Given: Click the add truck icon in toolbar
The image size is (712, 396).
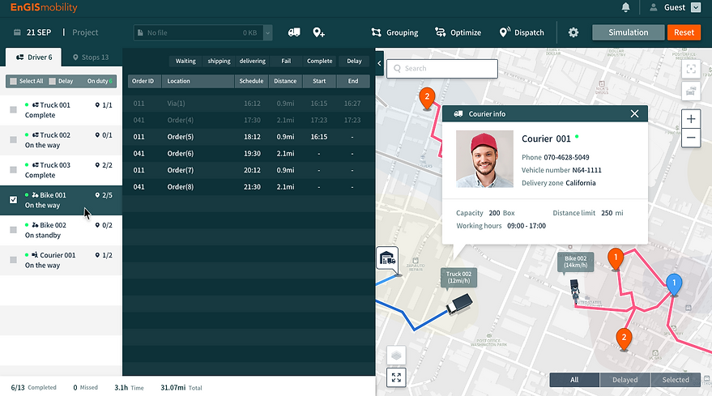Looking at the screenshot, I should [294, 32].
